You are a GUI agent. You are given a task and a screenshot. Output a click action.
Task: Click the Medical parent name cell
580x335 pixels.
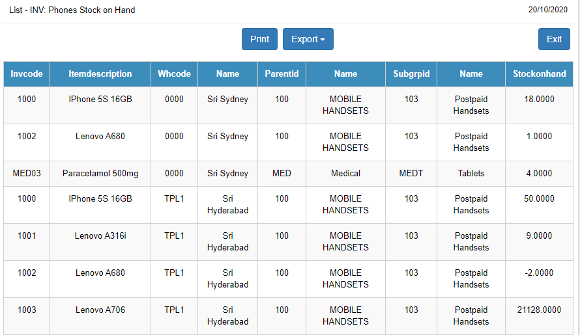pos(345,174)
